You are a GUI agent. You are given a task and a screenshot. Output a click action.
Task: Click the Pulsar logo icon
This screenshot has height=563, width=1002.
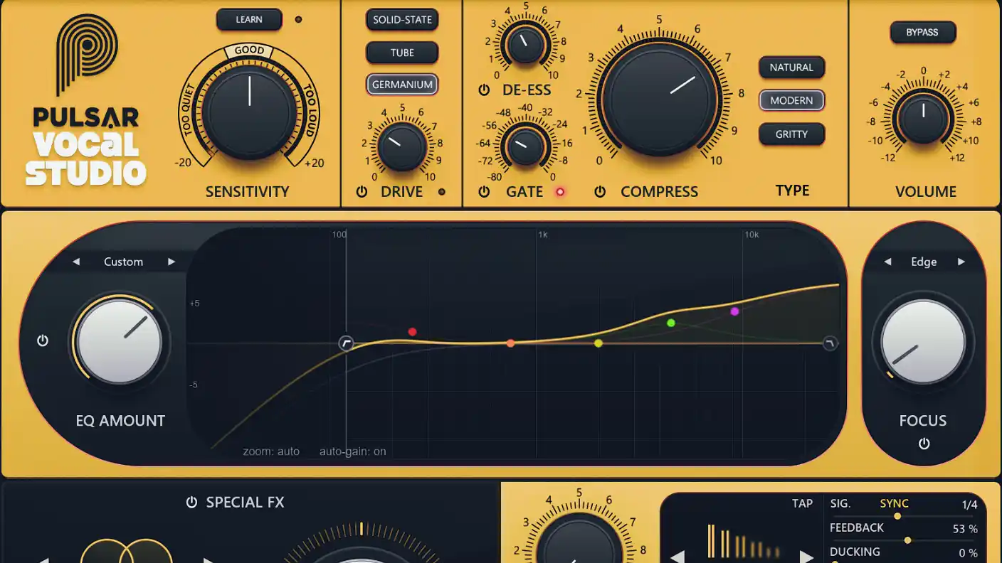click(87, 55)
